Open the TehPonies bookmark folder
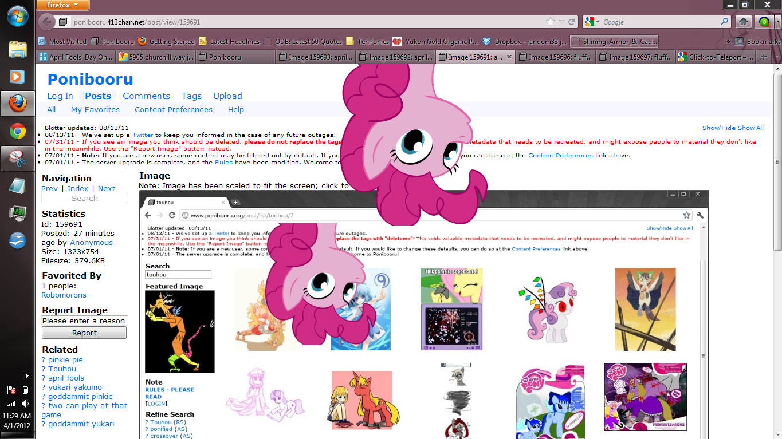The image size is (782, 439). point(367,41)
